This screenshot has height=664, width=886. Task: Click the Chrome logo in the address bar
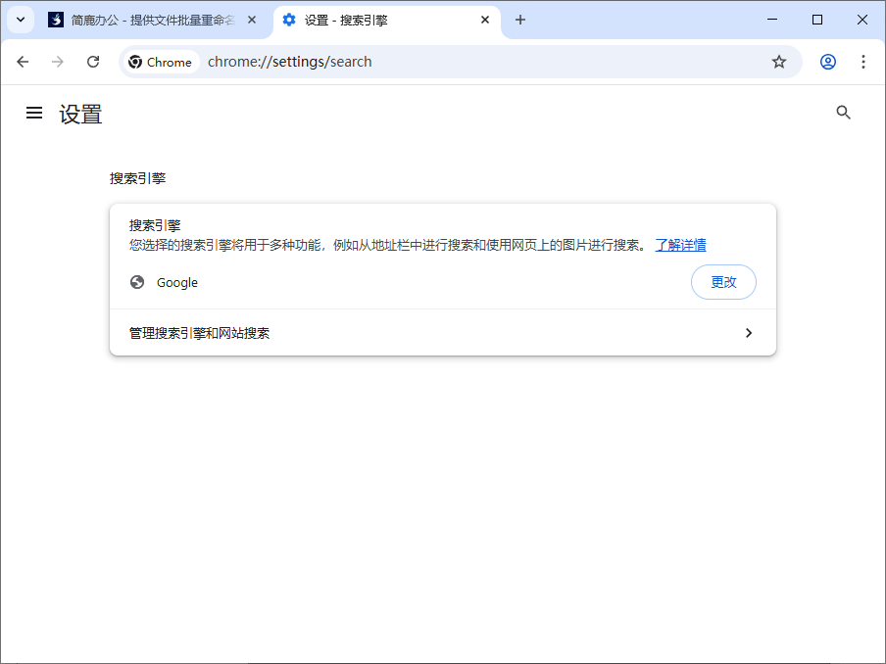(x=136, y=61)
